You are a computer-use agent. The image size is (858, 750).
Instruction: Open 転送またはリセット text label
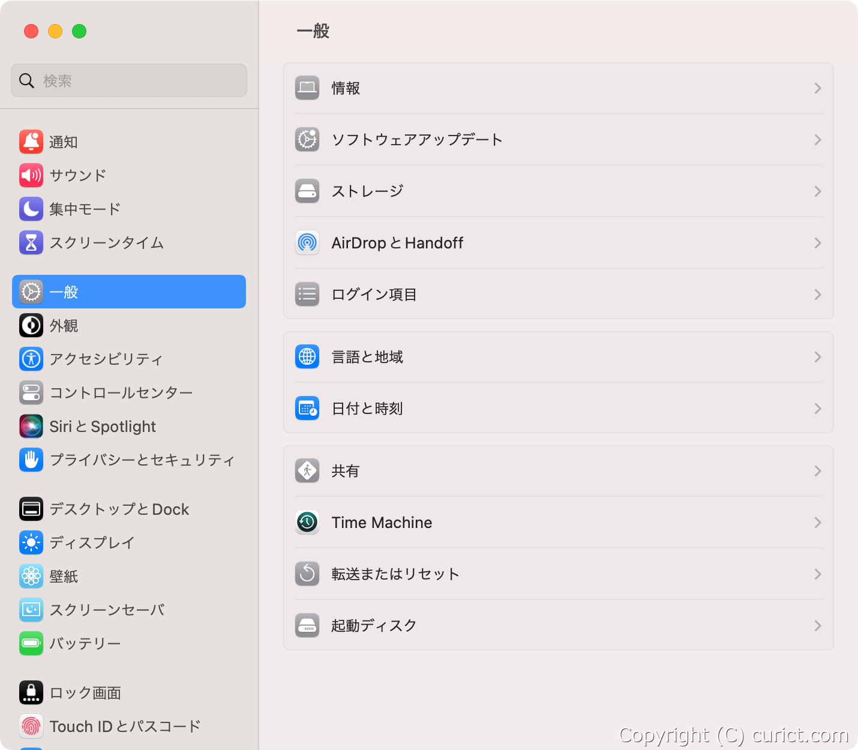pos(395,574)
